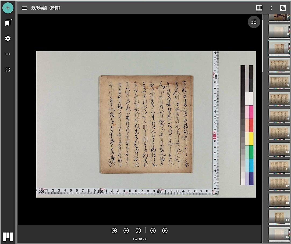Click the Mirador logo icon
Screen dimensions: 291x244
click(x=8, y=236)
